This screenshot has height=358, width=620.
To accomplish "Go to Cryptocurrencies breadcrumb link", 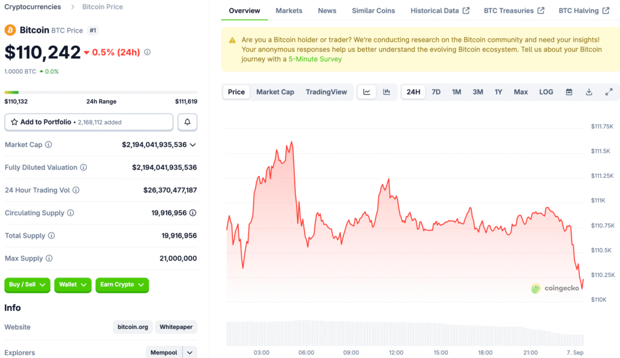I will click(33, 7).
